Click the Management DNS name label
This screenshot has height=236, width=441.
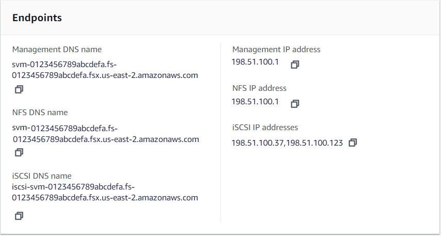click(x=57, y=50)
